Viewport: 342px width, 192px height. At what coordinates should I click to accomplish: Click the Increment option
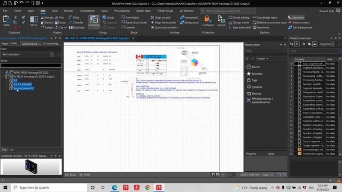[x=261, y=27]
